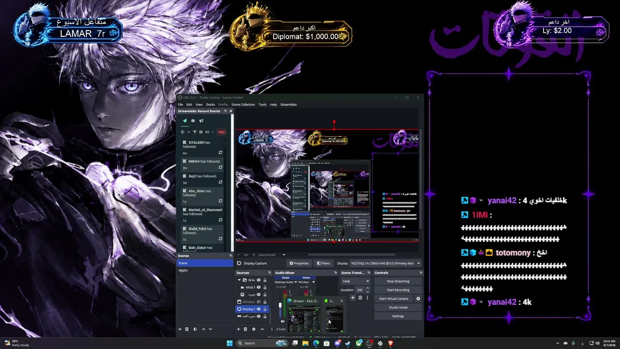The width and height of the screenshot is (620, 349).
Task: Enable Studio Mode
Action: (398, 307)
